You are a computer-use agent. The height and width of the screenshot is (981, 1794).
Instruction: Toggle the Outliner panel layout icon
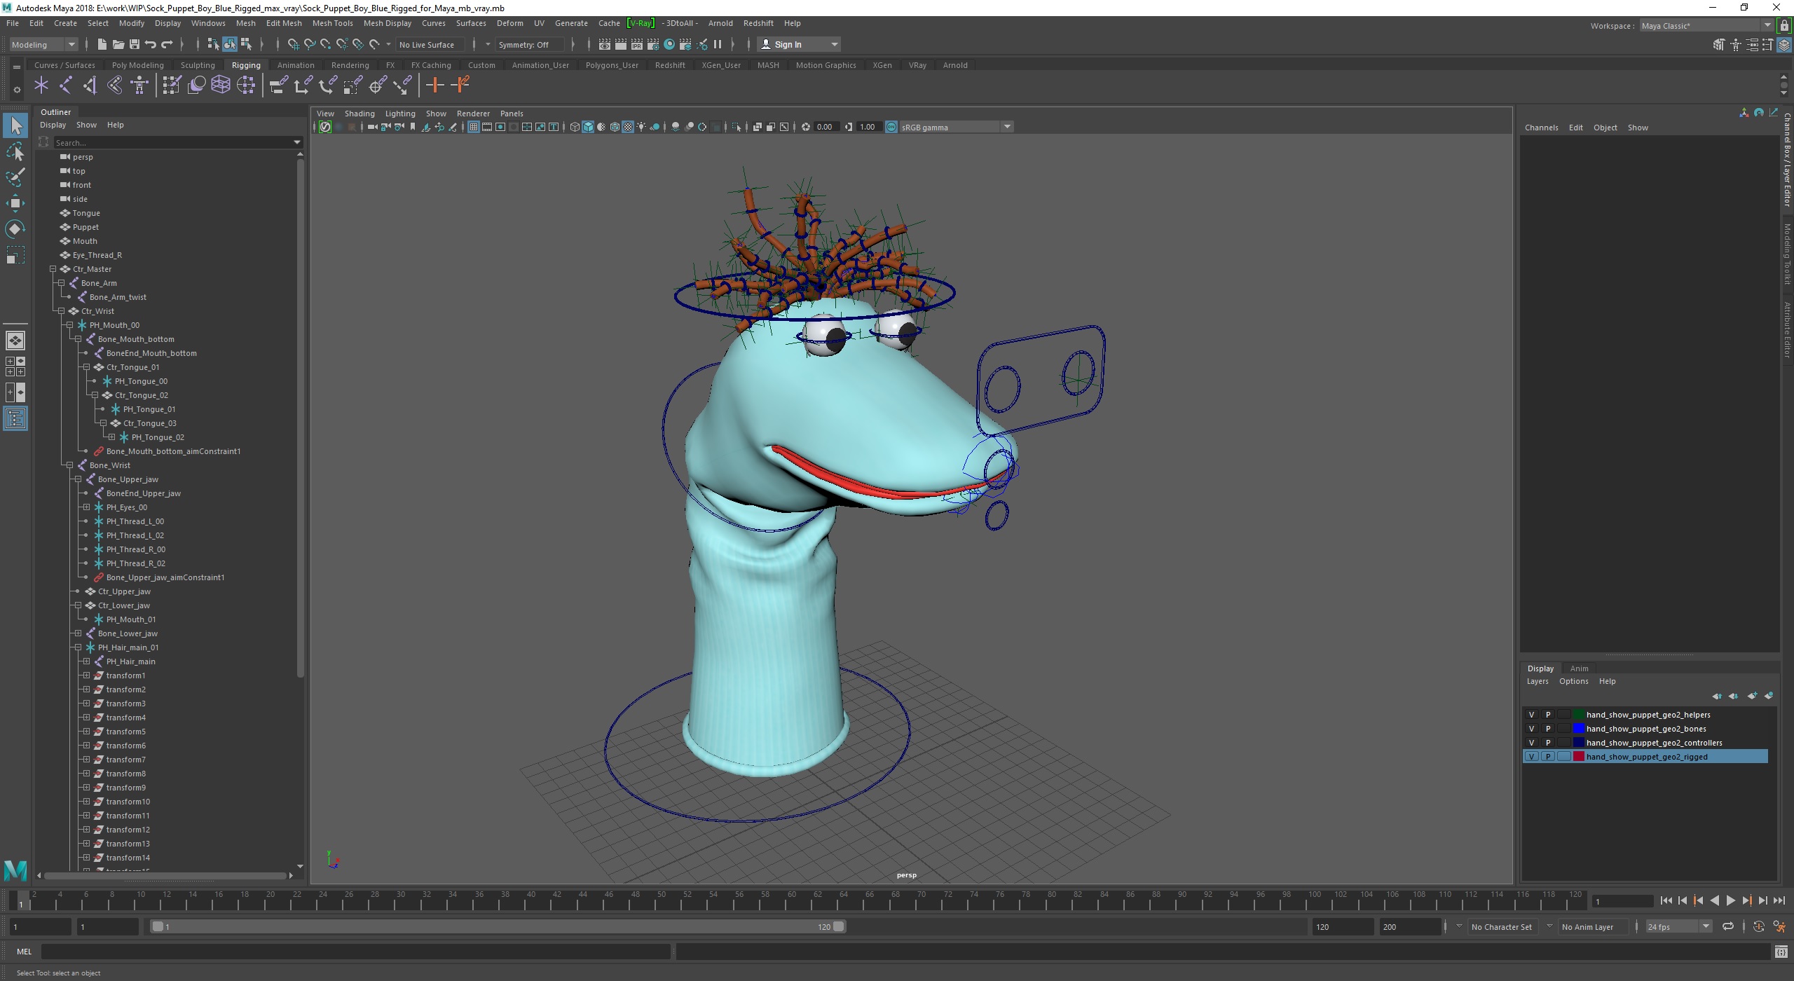click(15, 419)
